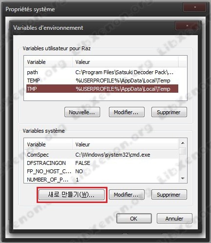Select the DFSTRACINGON system variable
Image resolution: width=211 pixels, height=243 pixels.
tap(102, 163)
